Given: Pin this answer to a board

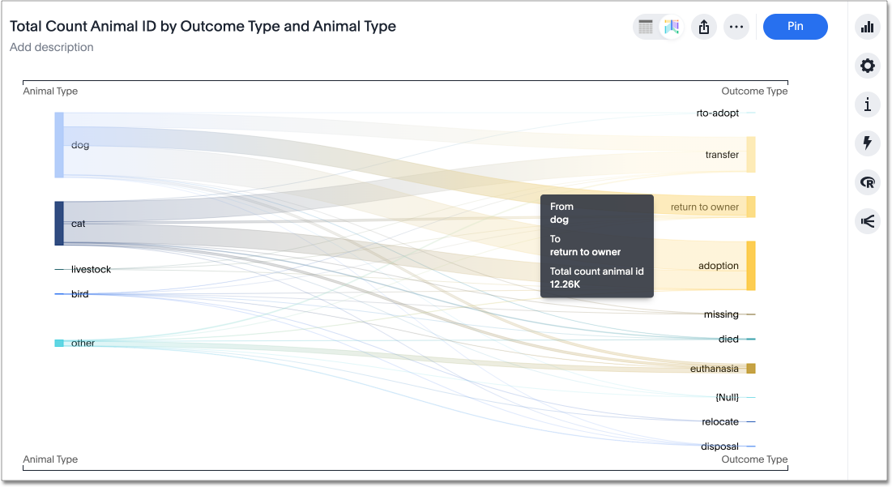Looking at the screenshot, I should click(795, 27).
